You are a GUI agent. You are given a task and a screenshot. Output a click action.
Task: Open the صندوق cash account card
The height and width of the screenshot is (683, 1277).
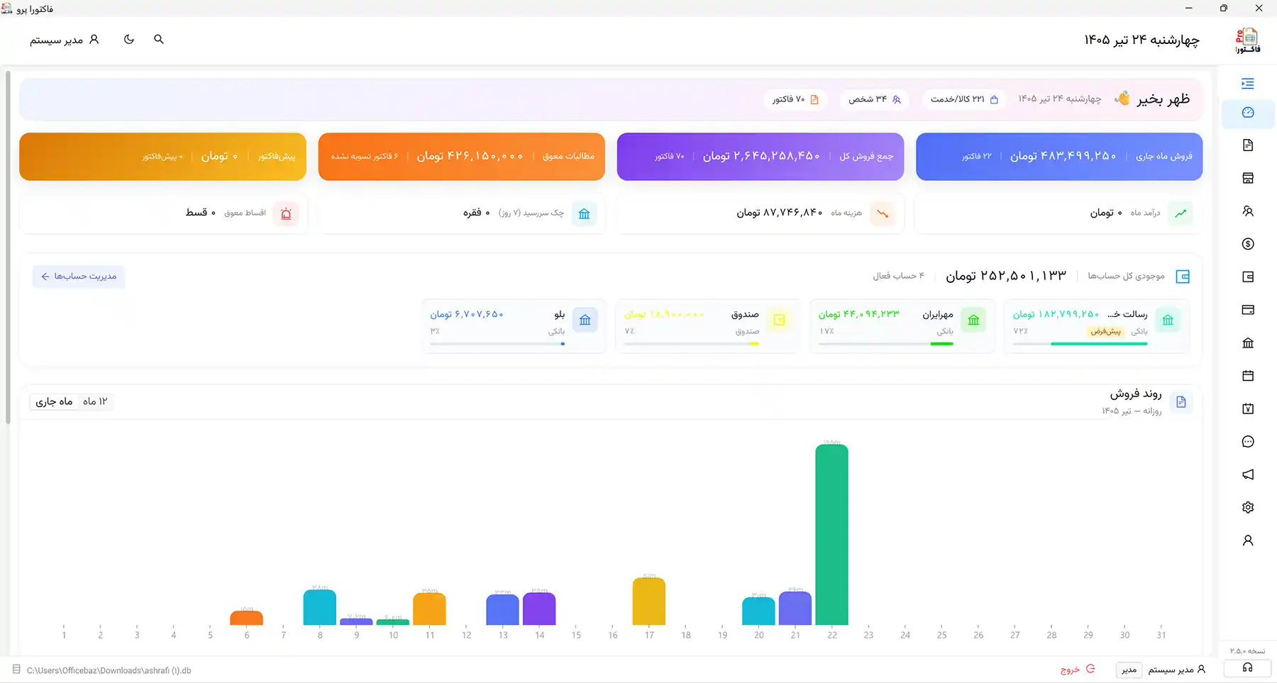[x=708, y=326]
